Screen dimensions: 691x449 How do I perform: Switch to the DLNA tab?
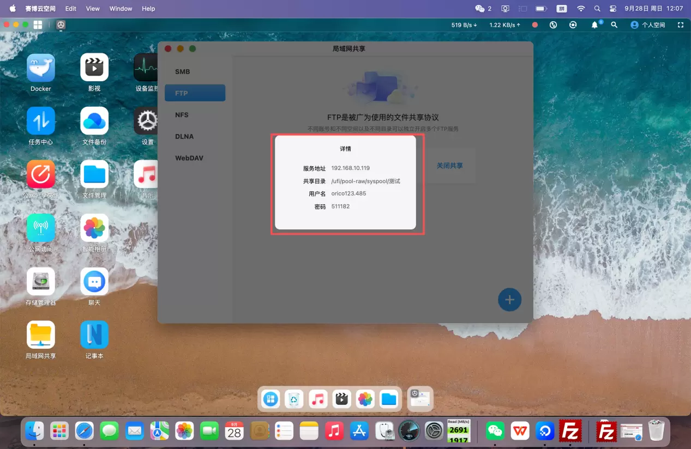tap(184, 137)
